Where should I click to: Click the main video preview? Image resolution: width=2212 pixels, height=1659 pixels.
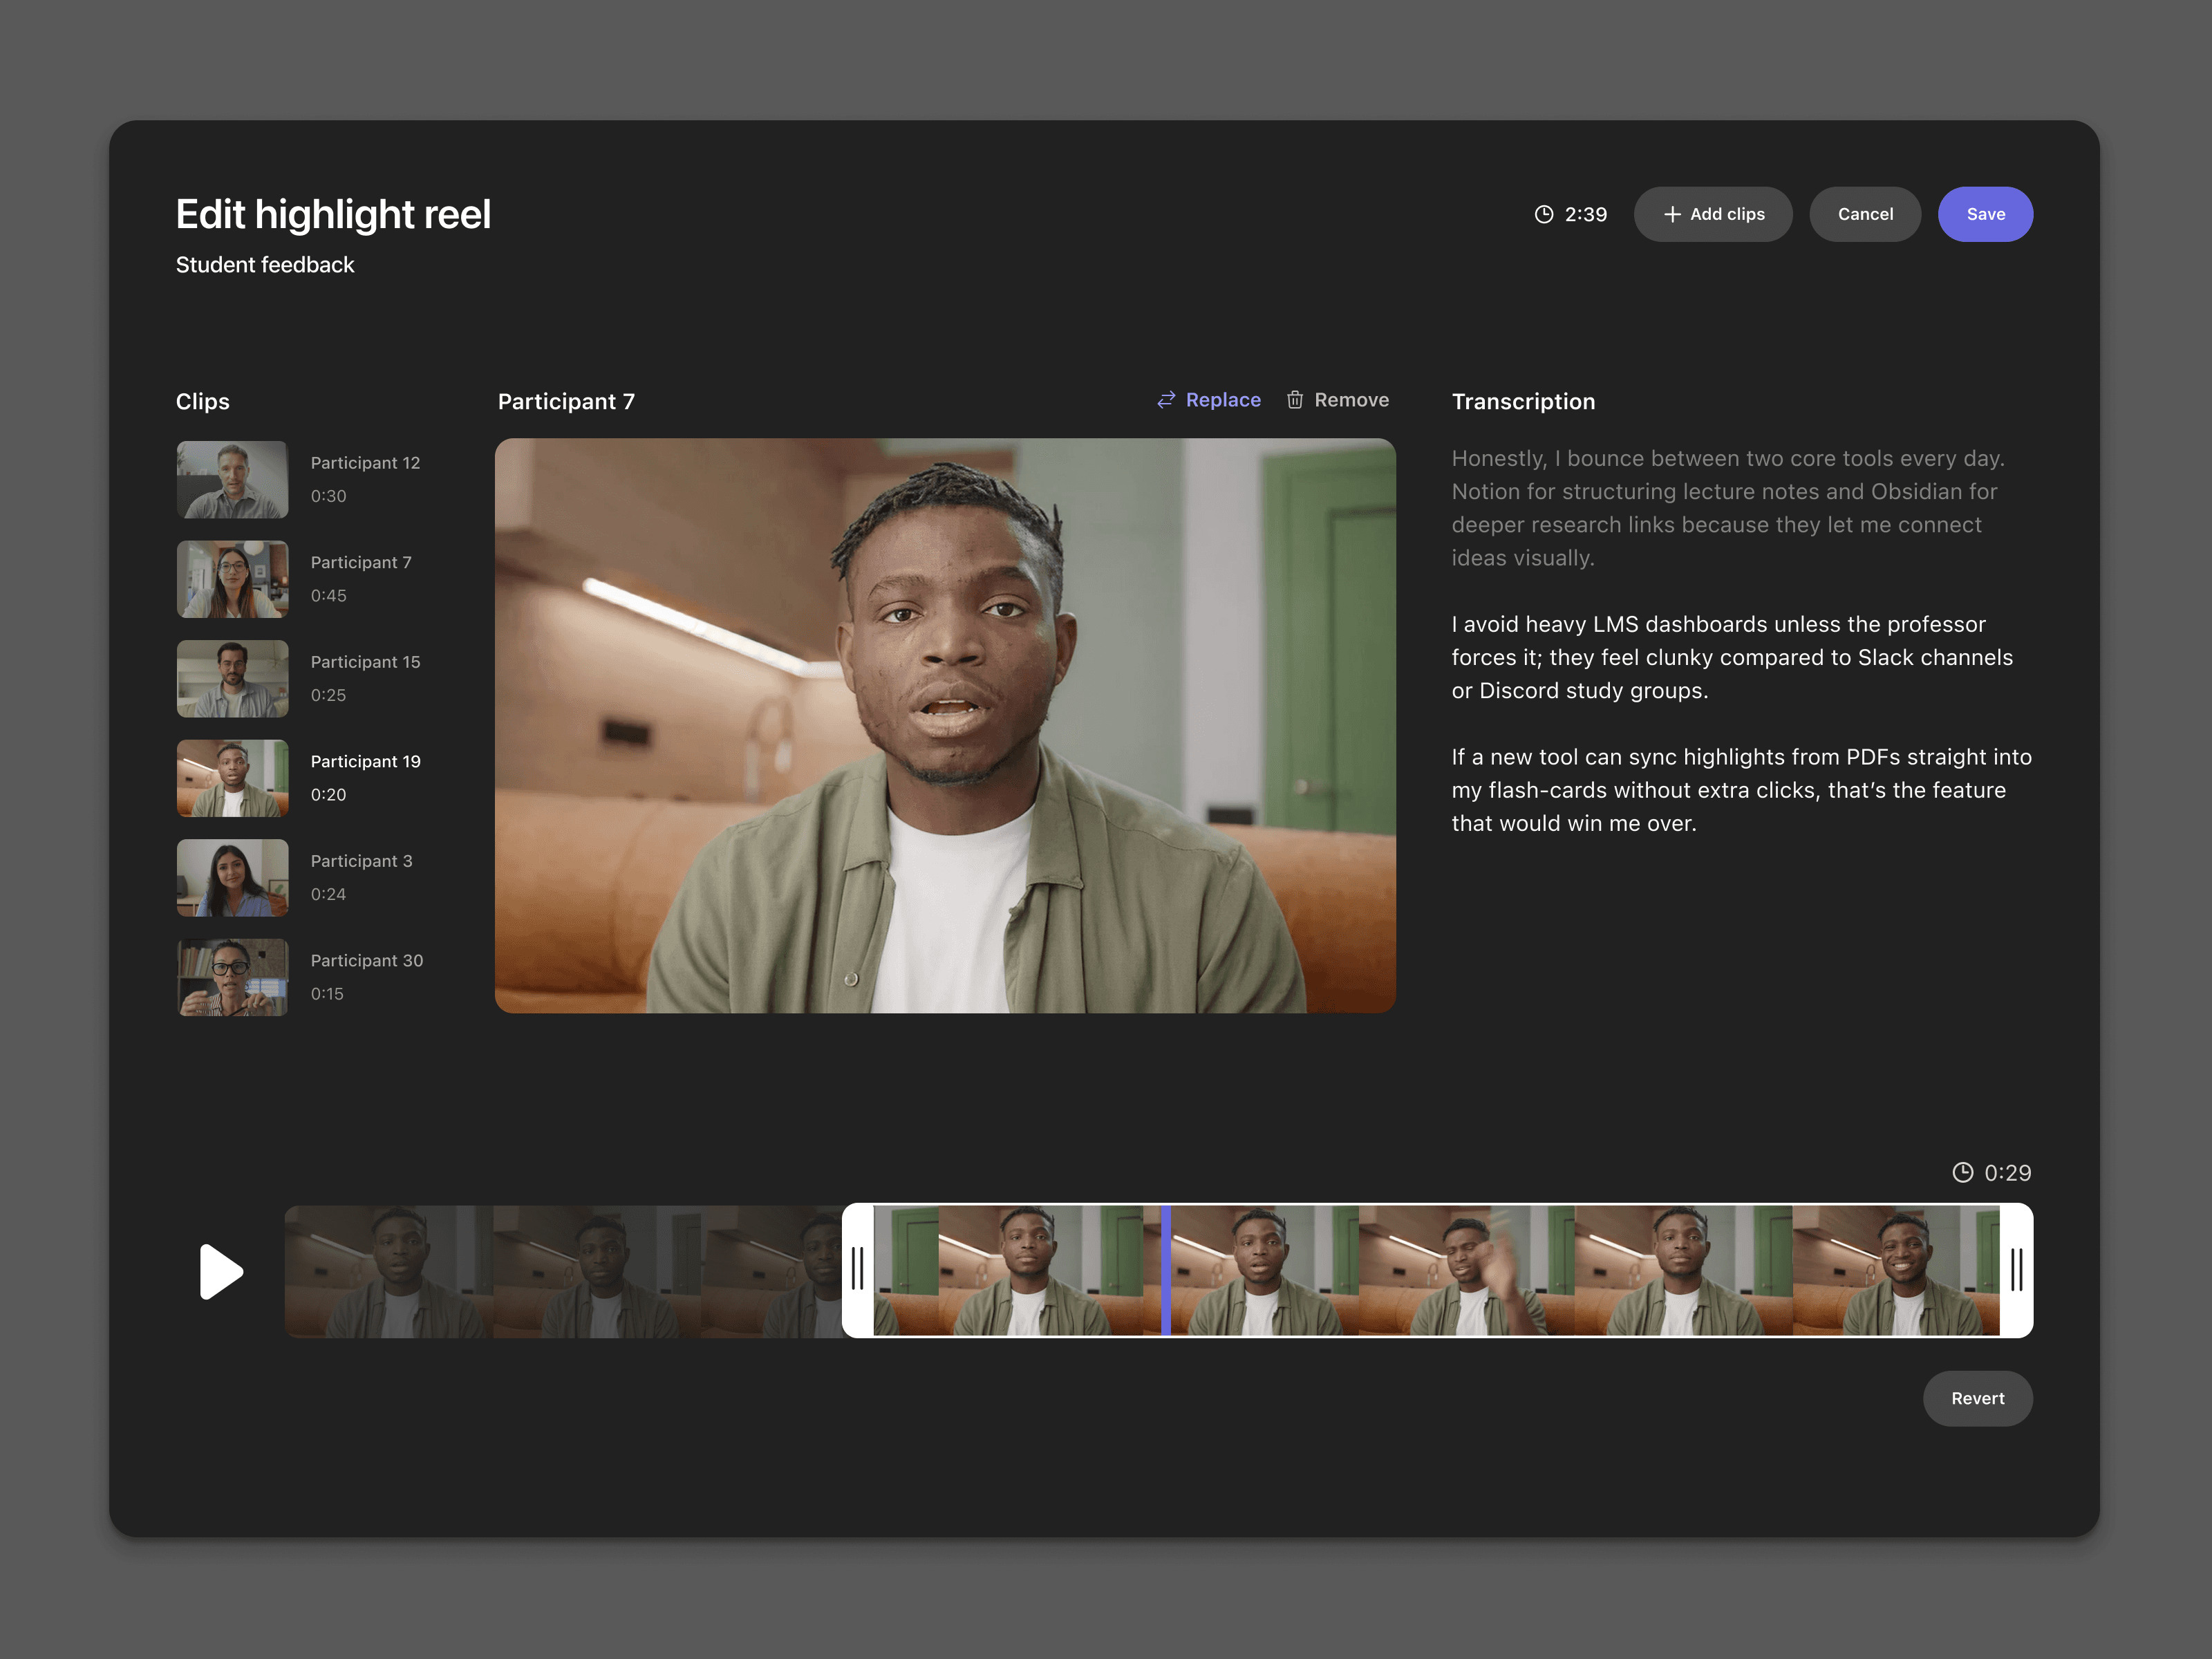(944, 725)
